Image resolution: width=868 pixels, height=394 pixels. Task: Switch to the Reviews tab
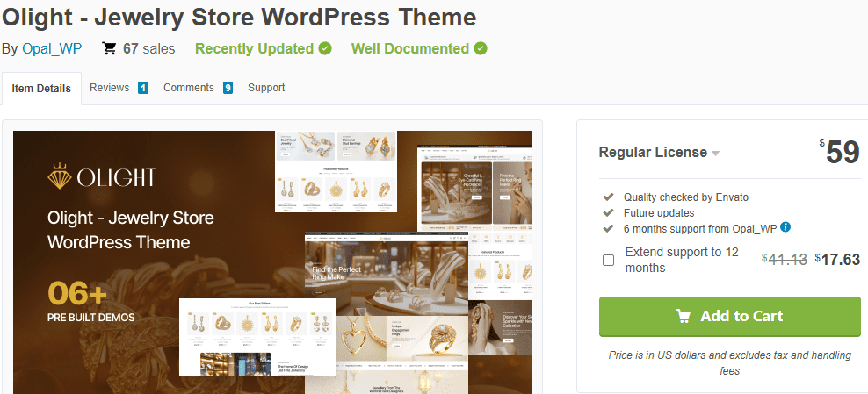109,87
